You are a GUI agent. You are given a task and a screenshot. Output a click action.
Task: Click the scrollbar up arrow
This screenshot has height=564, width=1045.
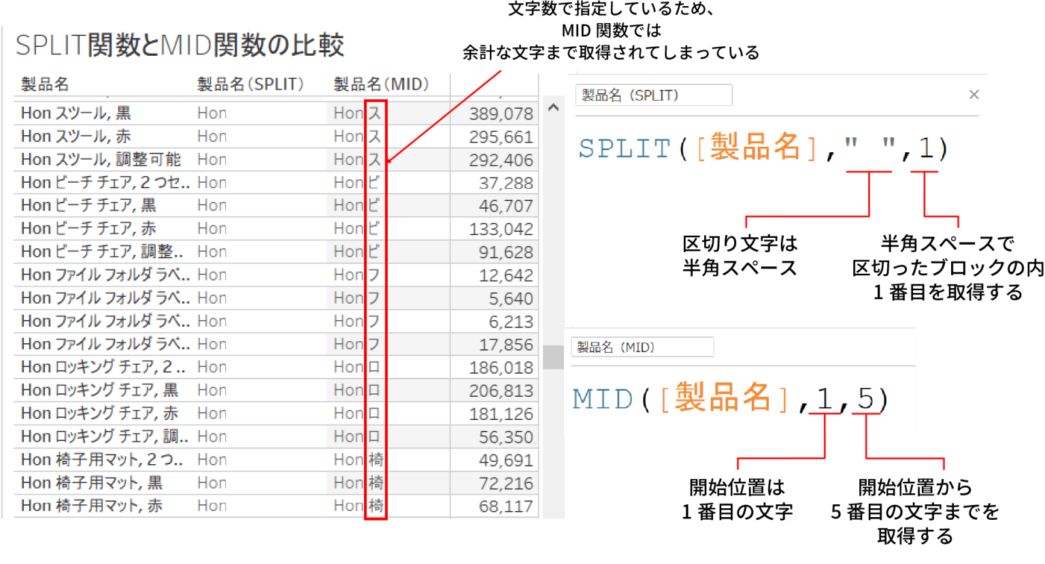point(553,107)
